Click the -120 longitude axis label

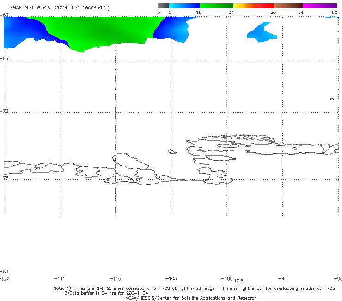(5, 278)
